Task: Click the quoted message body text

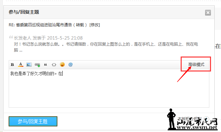Action: click(x=106, y=47)
